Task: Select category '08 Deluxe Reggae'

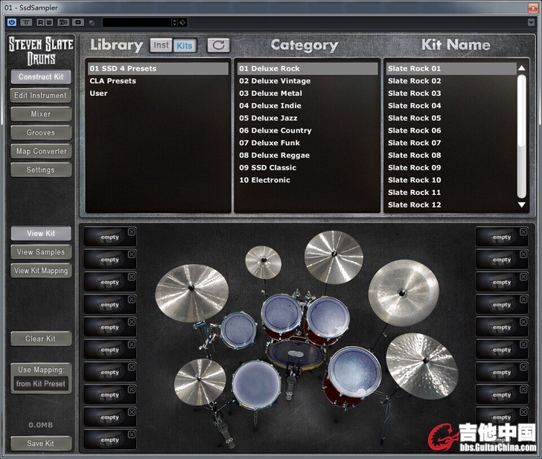Action: 307,155
